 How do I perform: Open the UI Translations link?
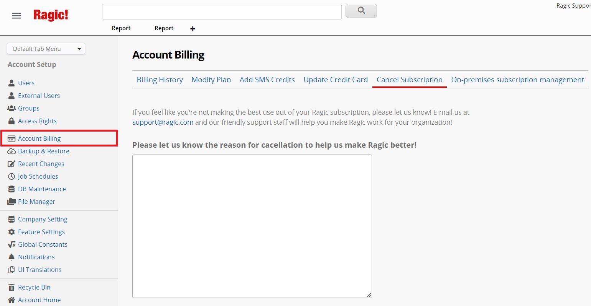pos(40,270)
